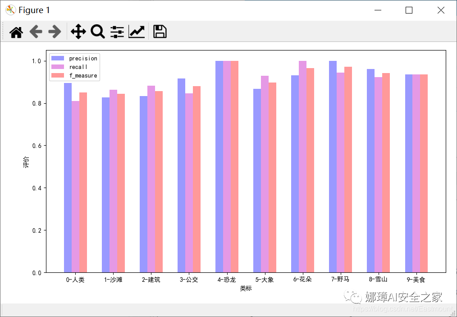Click the recall legend label
The image size is (457, 317).
78,67
